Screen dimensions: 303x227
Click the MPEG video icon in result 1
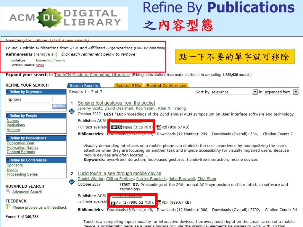pyautogui.click(x=116, y=127)
